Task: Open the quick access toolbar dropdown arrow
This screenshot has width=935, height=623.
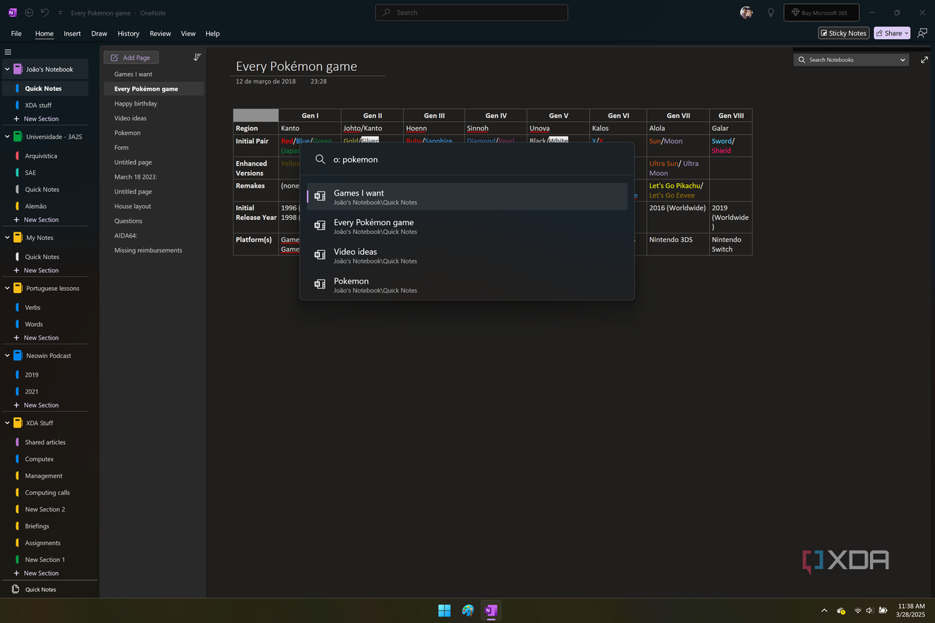Action: [60, 13]
